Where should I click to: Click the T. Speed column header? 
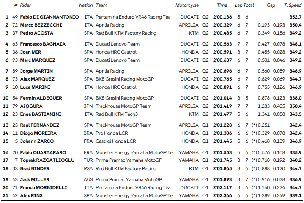click(x=292, y=5)
